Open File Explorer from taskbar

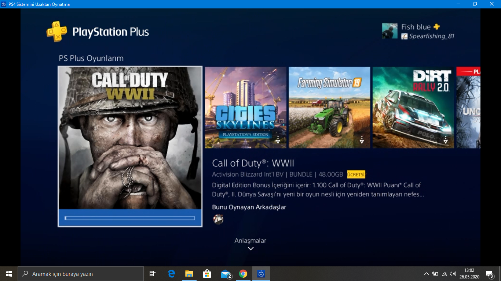tap(189, 274)
